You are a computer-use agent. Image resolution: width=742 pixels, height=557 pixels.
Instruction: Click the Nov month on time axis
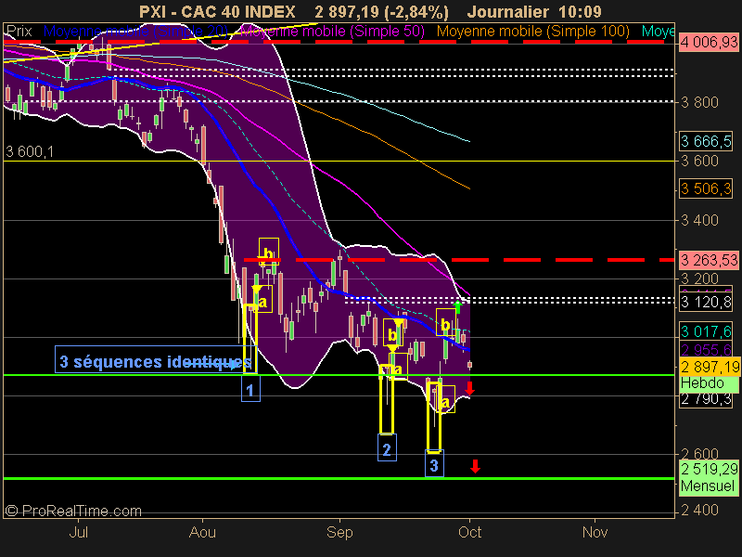pos(595,532)
